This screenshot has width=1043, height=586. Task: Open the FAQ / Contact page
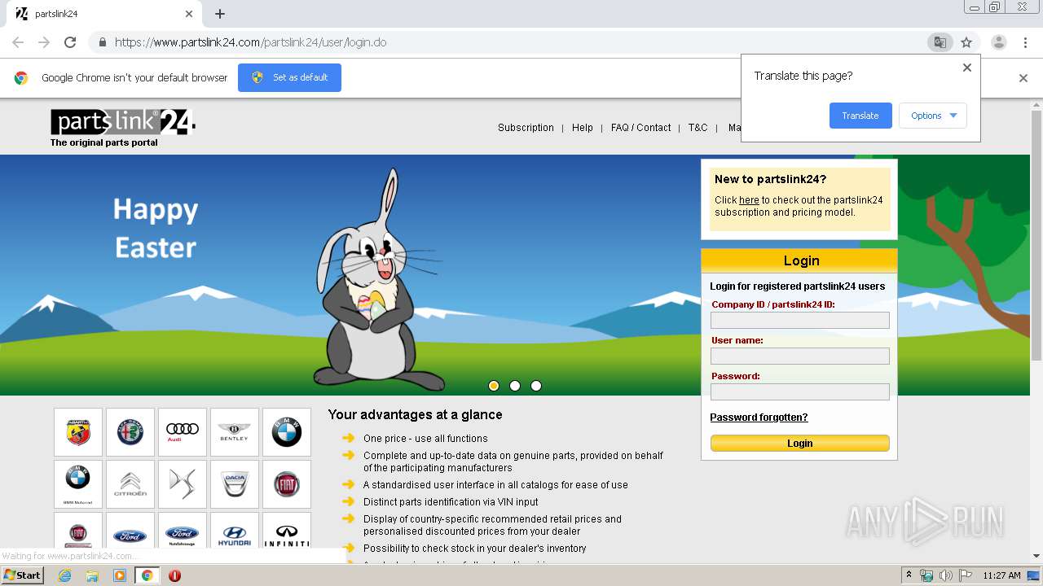pos(640,128)
